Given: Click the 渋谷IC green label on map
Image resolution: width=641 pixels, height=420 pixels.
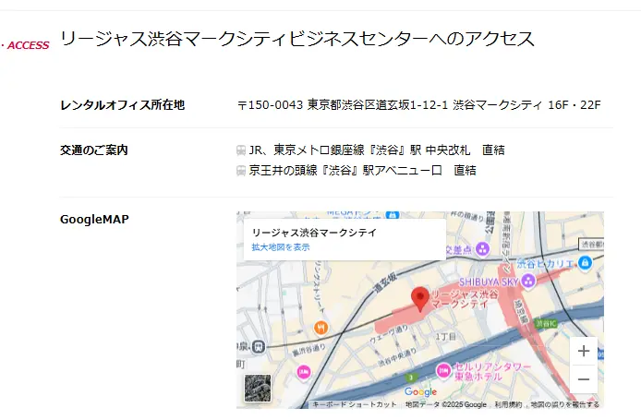Looking at the screenshot, I should (546, 324).
